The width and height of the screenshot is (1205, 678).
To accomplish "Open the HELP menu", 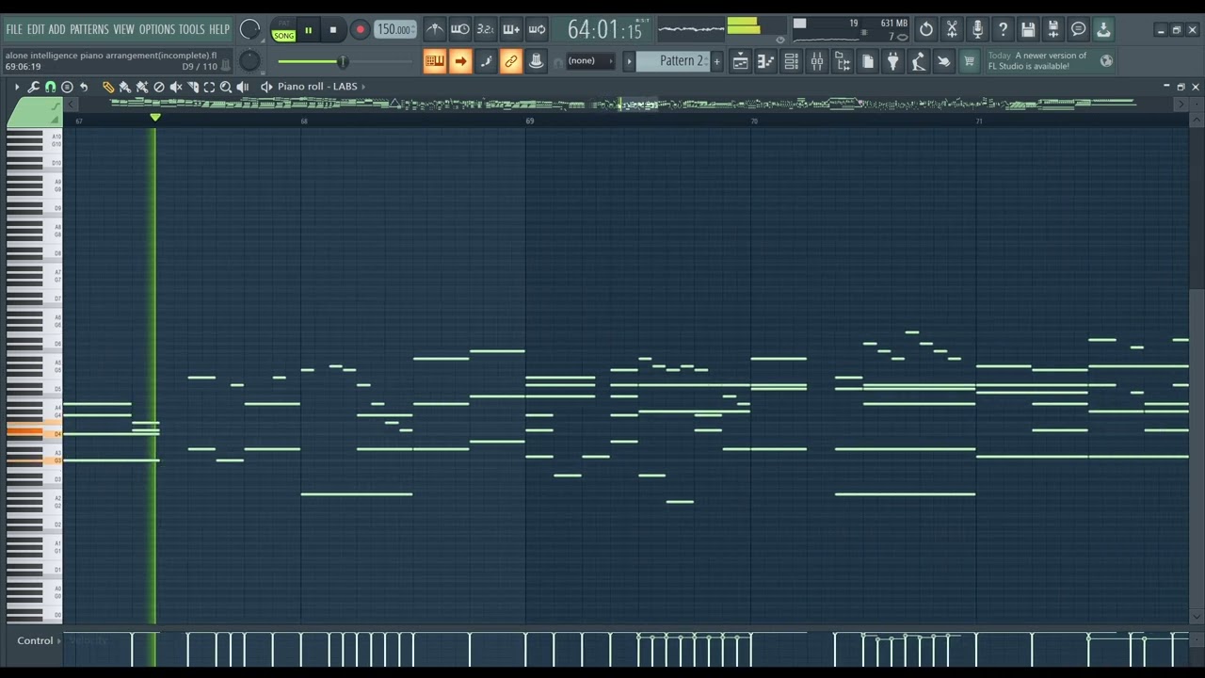I will point(219,29).
